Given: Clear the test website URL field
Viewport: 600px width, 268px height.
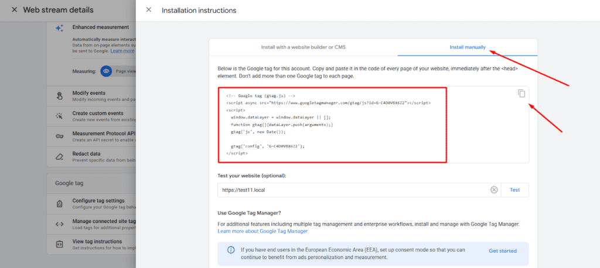Looking at the screenshot, I should (x=494, y=190).
